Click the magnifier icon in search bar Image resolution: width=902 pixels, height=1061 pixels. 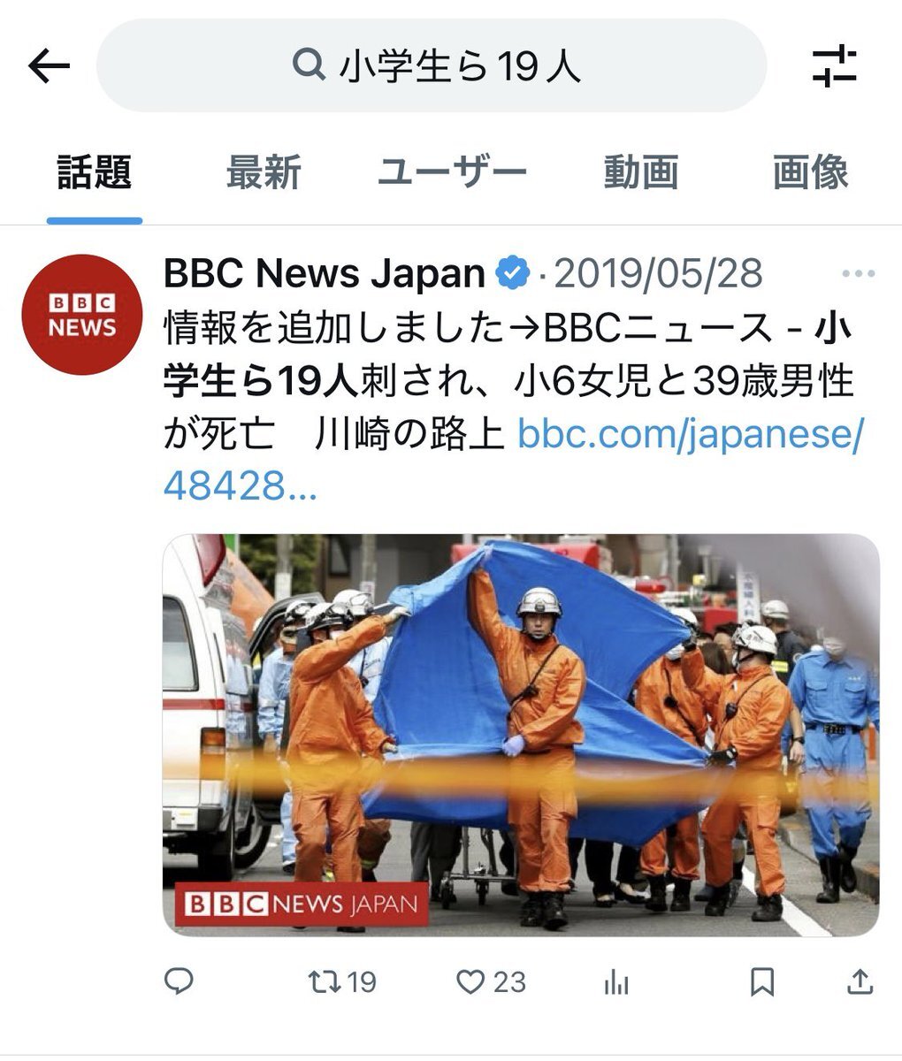(309, 65)
